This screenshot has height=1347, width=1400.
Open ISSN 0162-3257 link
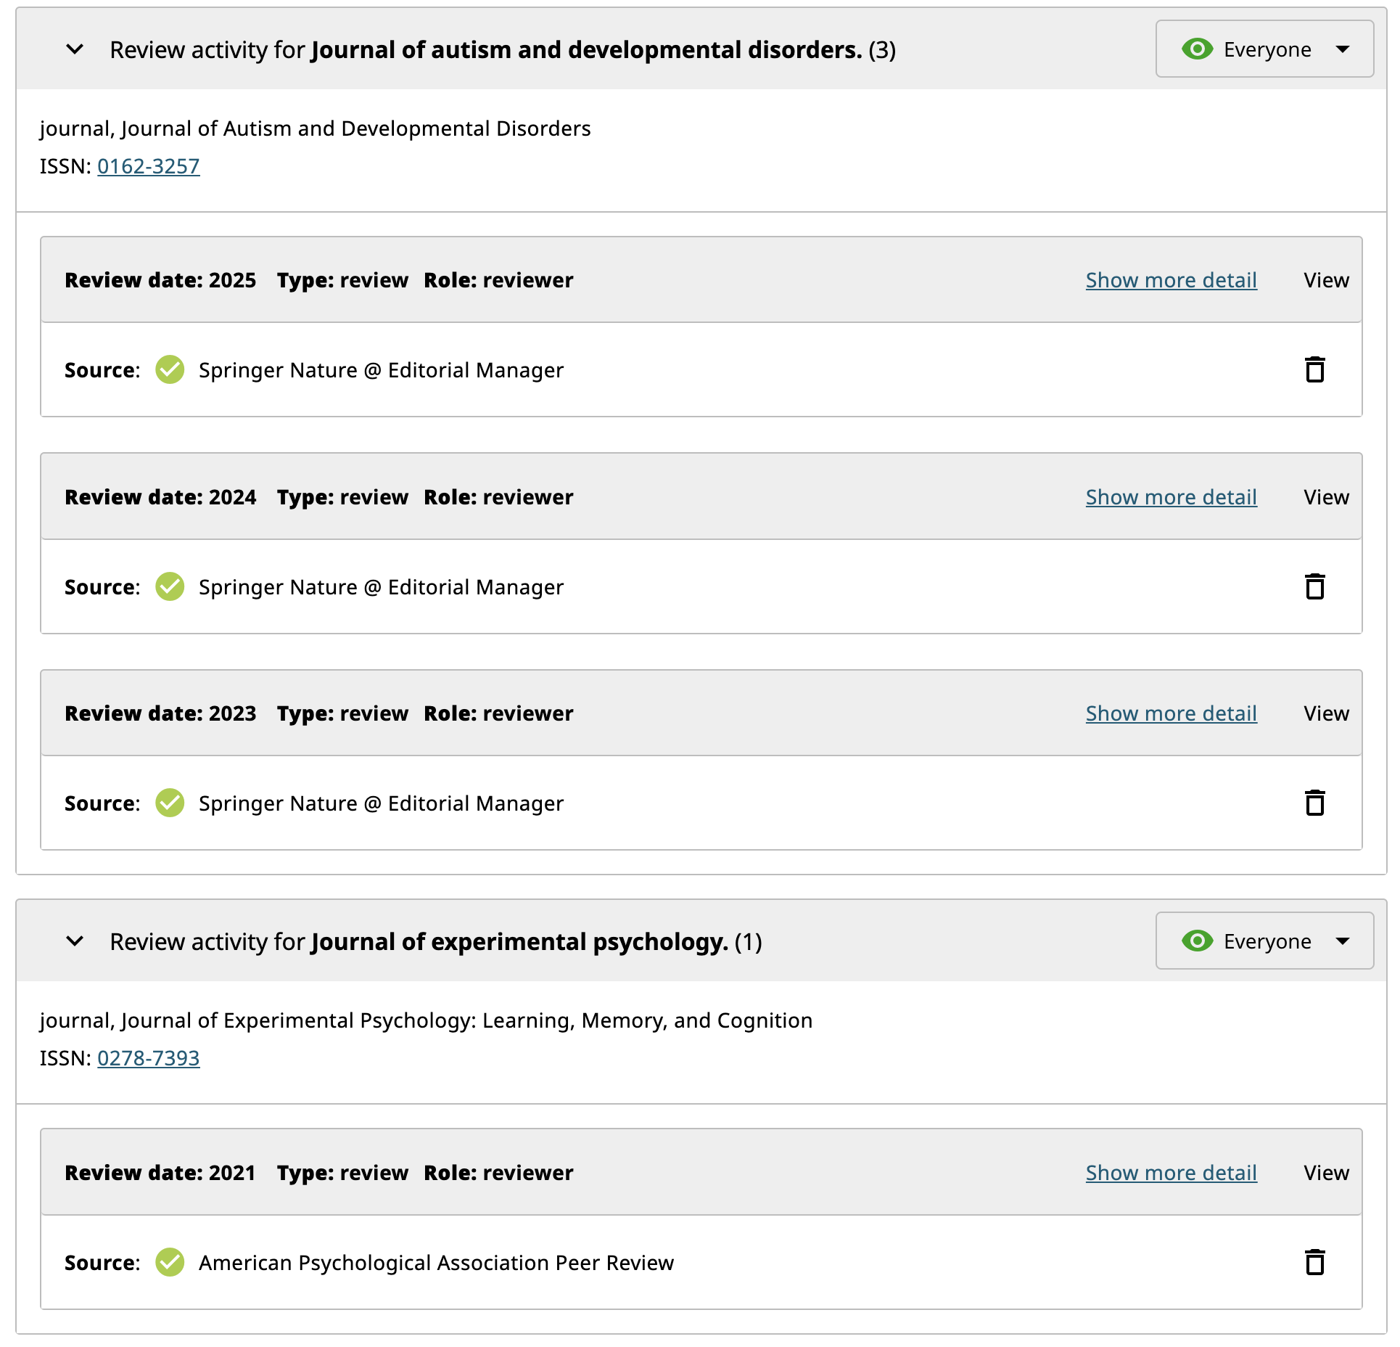click(149, 166)
